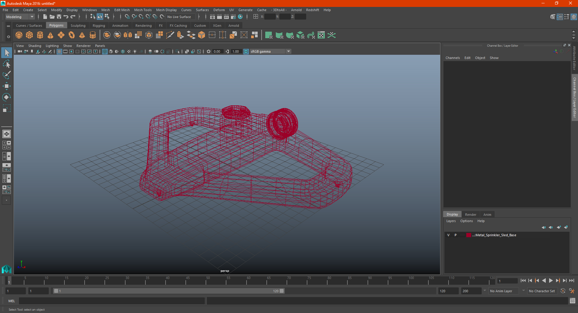Click the New Scene file icon
This screenshot has height=313, width=578.
[45, 17]
